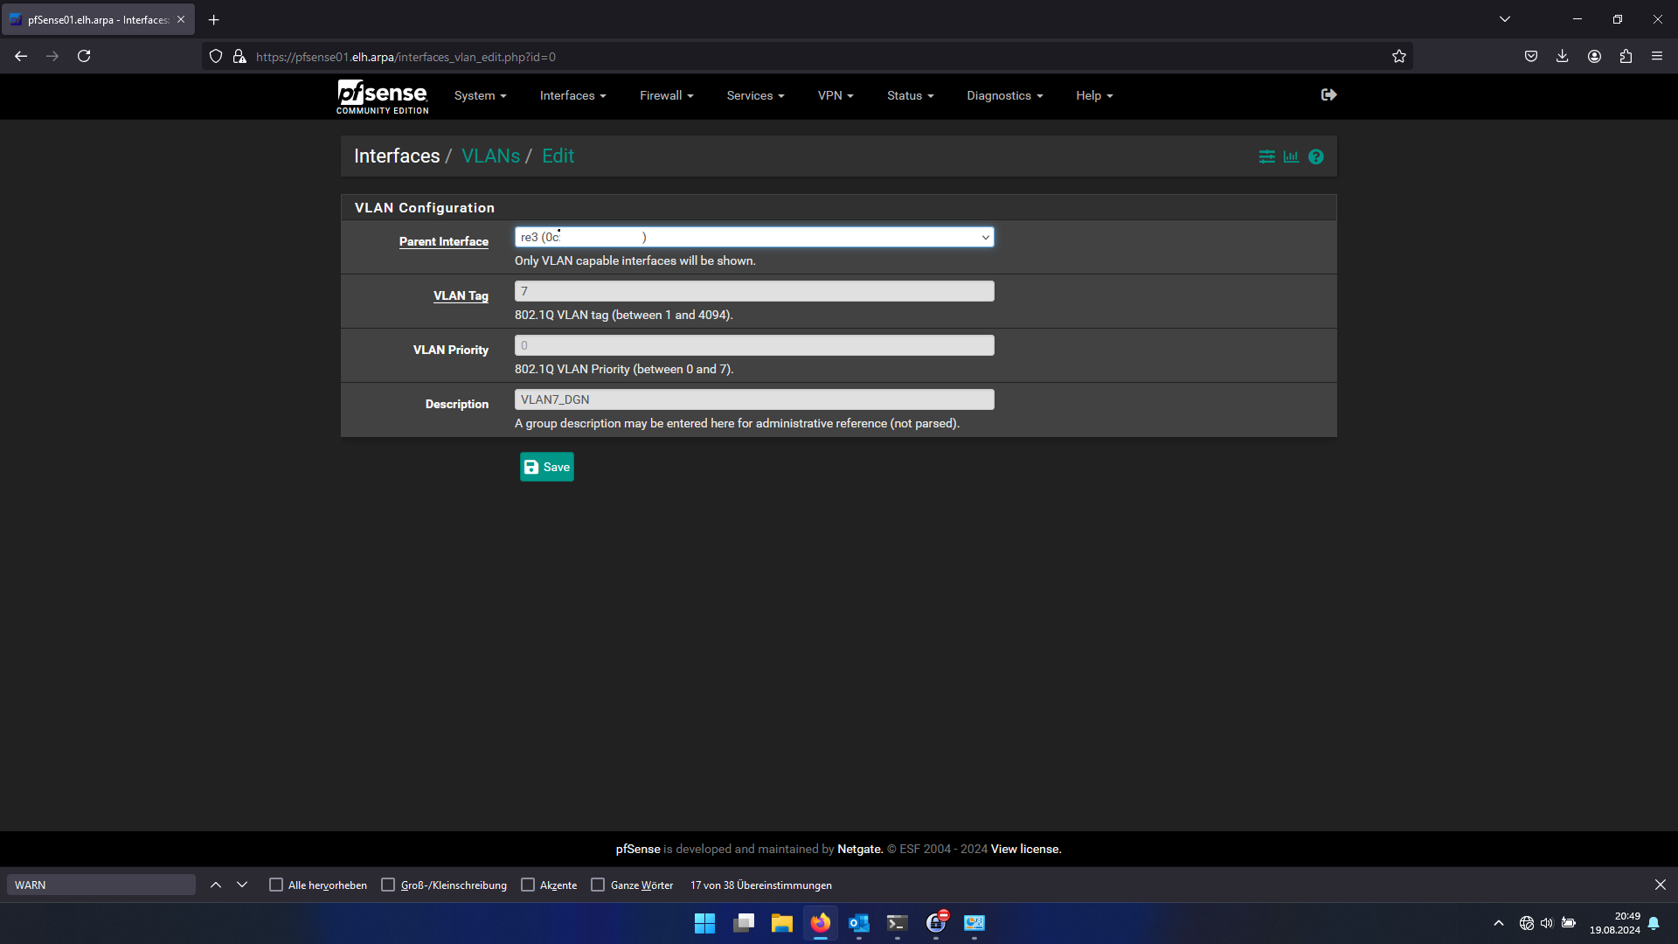Focus the WARN find-in-page box
This screenshot has height=944, width=1678.
click(101, 885)
